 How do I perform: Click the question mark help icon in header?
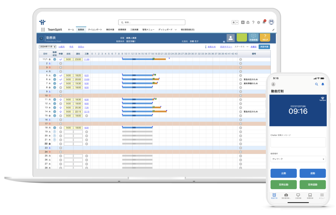[253, 23]
